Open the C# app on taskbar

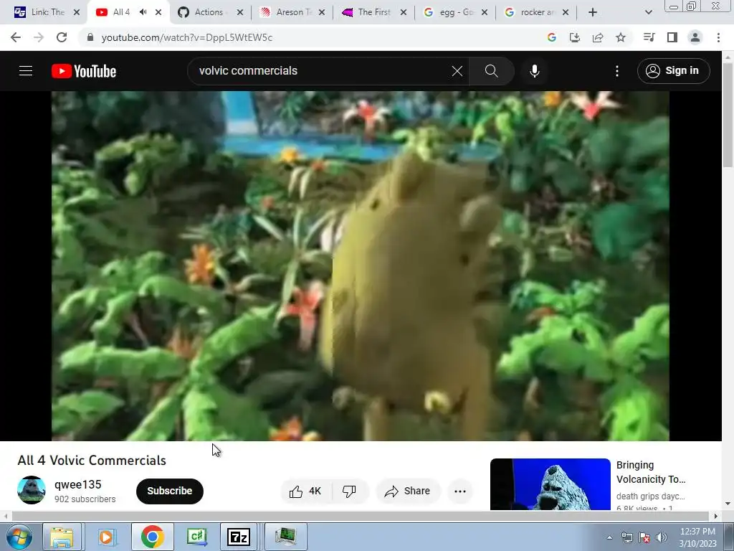coord(196,537)
